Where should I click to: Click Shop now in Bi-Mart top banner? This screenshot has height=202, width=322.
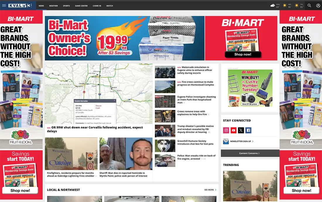(x=243, y=54)
